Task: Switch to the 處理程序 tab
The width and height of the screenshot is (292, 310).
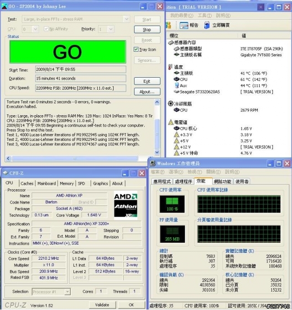Action: [x=183, y=182]
